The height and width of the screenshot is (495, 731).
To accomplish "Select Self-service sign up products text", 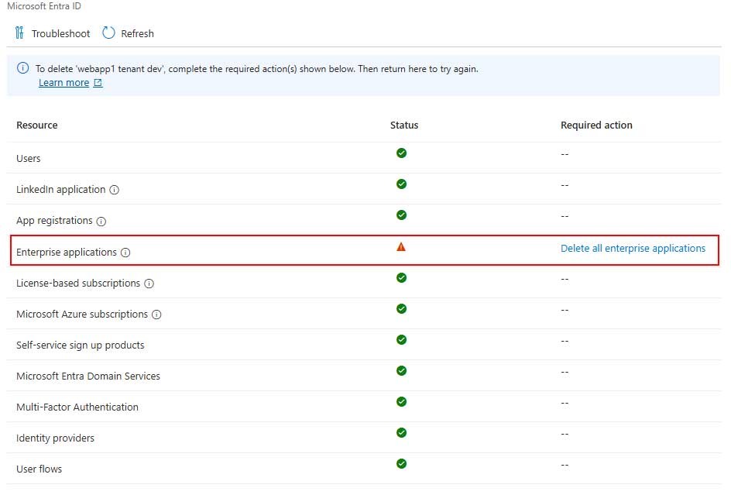I will [81, 345].
